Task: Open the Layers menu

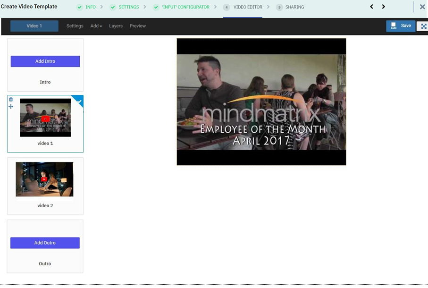Action: [116, 26]
